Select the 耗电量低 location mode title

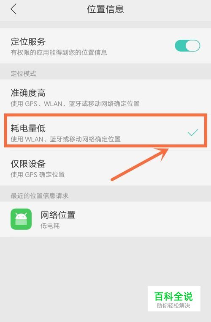[28, 128]
